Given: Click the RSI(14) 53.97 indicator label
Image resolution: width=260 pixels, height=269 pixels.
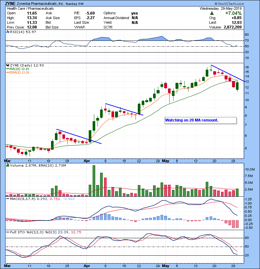Looking at the screenshot, I should point(23,32).
